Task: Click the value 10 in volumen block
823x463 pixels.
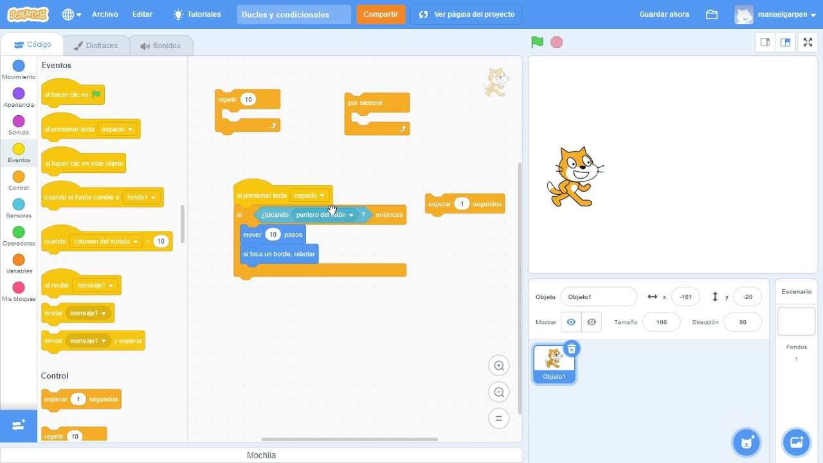Action: 161,241
